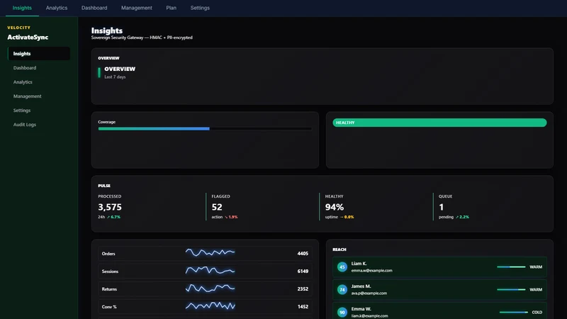Image resolution: width=567 pixels, height=319 pixels.
Task: Open Emma W. contact name
Action: pyautogui.click(x=361, y=309)
